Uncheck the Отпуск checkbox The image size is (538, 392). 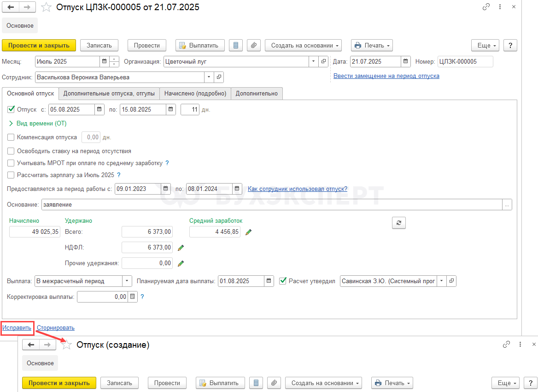pos(11,110)
